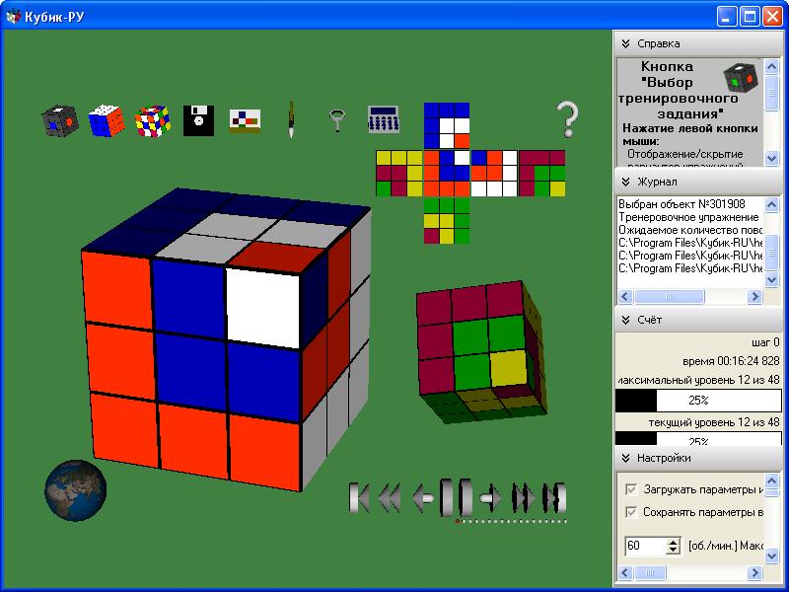This screenshot has height=592, width=789.
Task: Select the scrambled multicolor cube icon
Action: [153, 120]
